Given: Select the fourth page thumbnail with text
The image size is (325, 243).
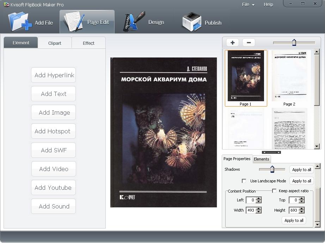Looking at the screenshot, I should coord(289,128).
